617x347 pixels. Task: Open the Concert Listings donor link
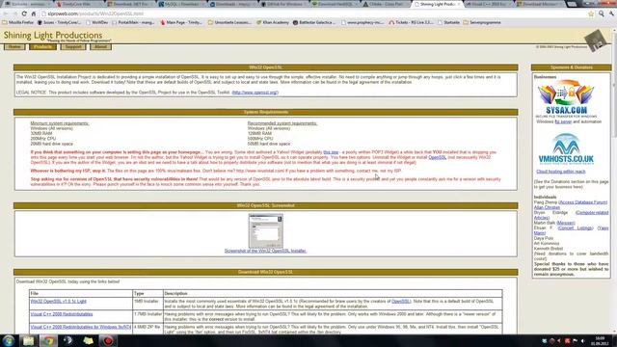[576, 228]
